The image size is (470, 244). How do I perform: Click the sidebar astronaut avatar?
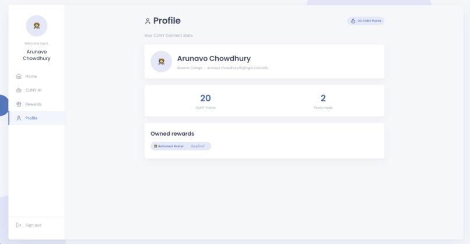[37, 26]
